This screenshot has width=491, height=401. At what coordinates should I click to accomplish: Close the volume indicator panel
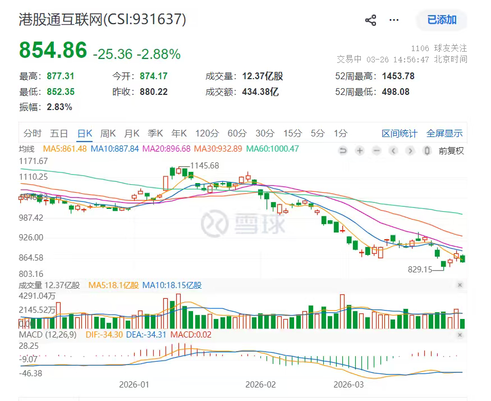coord(460,285)
